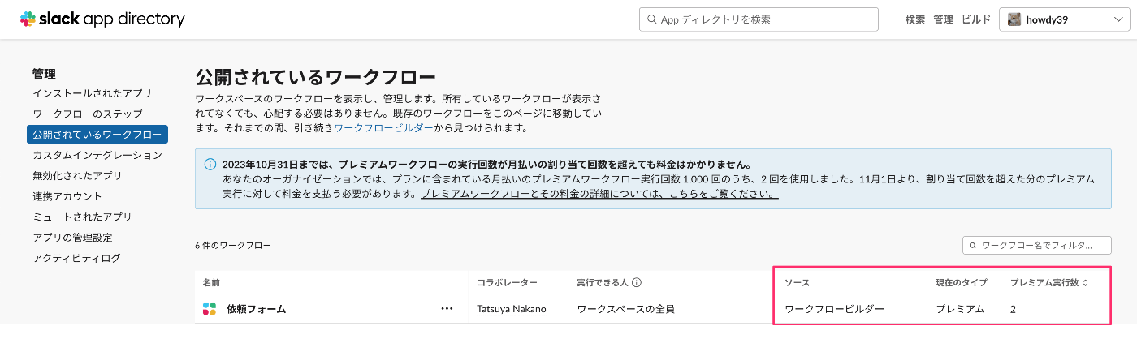Focus the ワークフロー名でフィルタ input field
This screenshot has width=1137, height=339.
[1036, 245]
